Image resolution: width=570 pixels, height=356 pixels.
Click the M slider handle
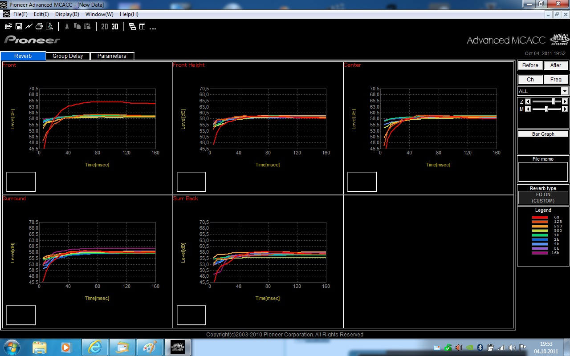click(546, 109)
